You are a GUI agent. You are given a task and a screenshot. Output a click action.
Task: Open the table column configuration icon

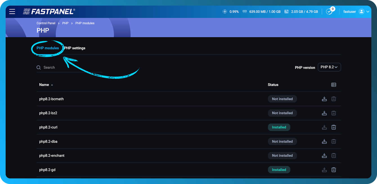coord(334,85)
